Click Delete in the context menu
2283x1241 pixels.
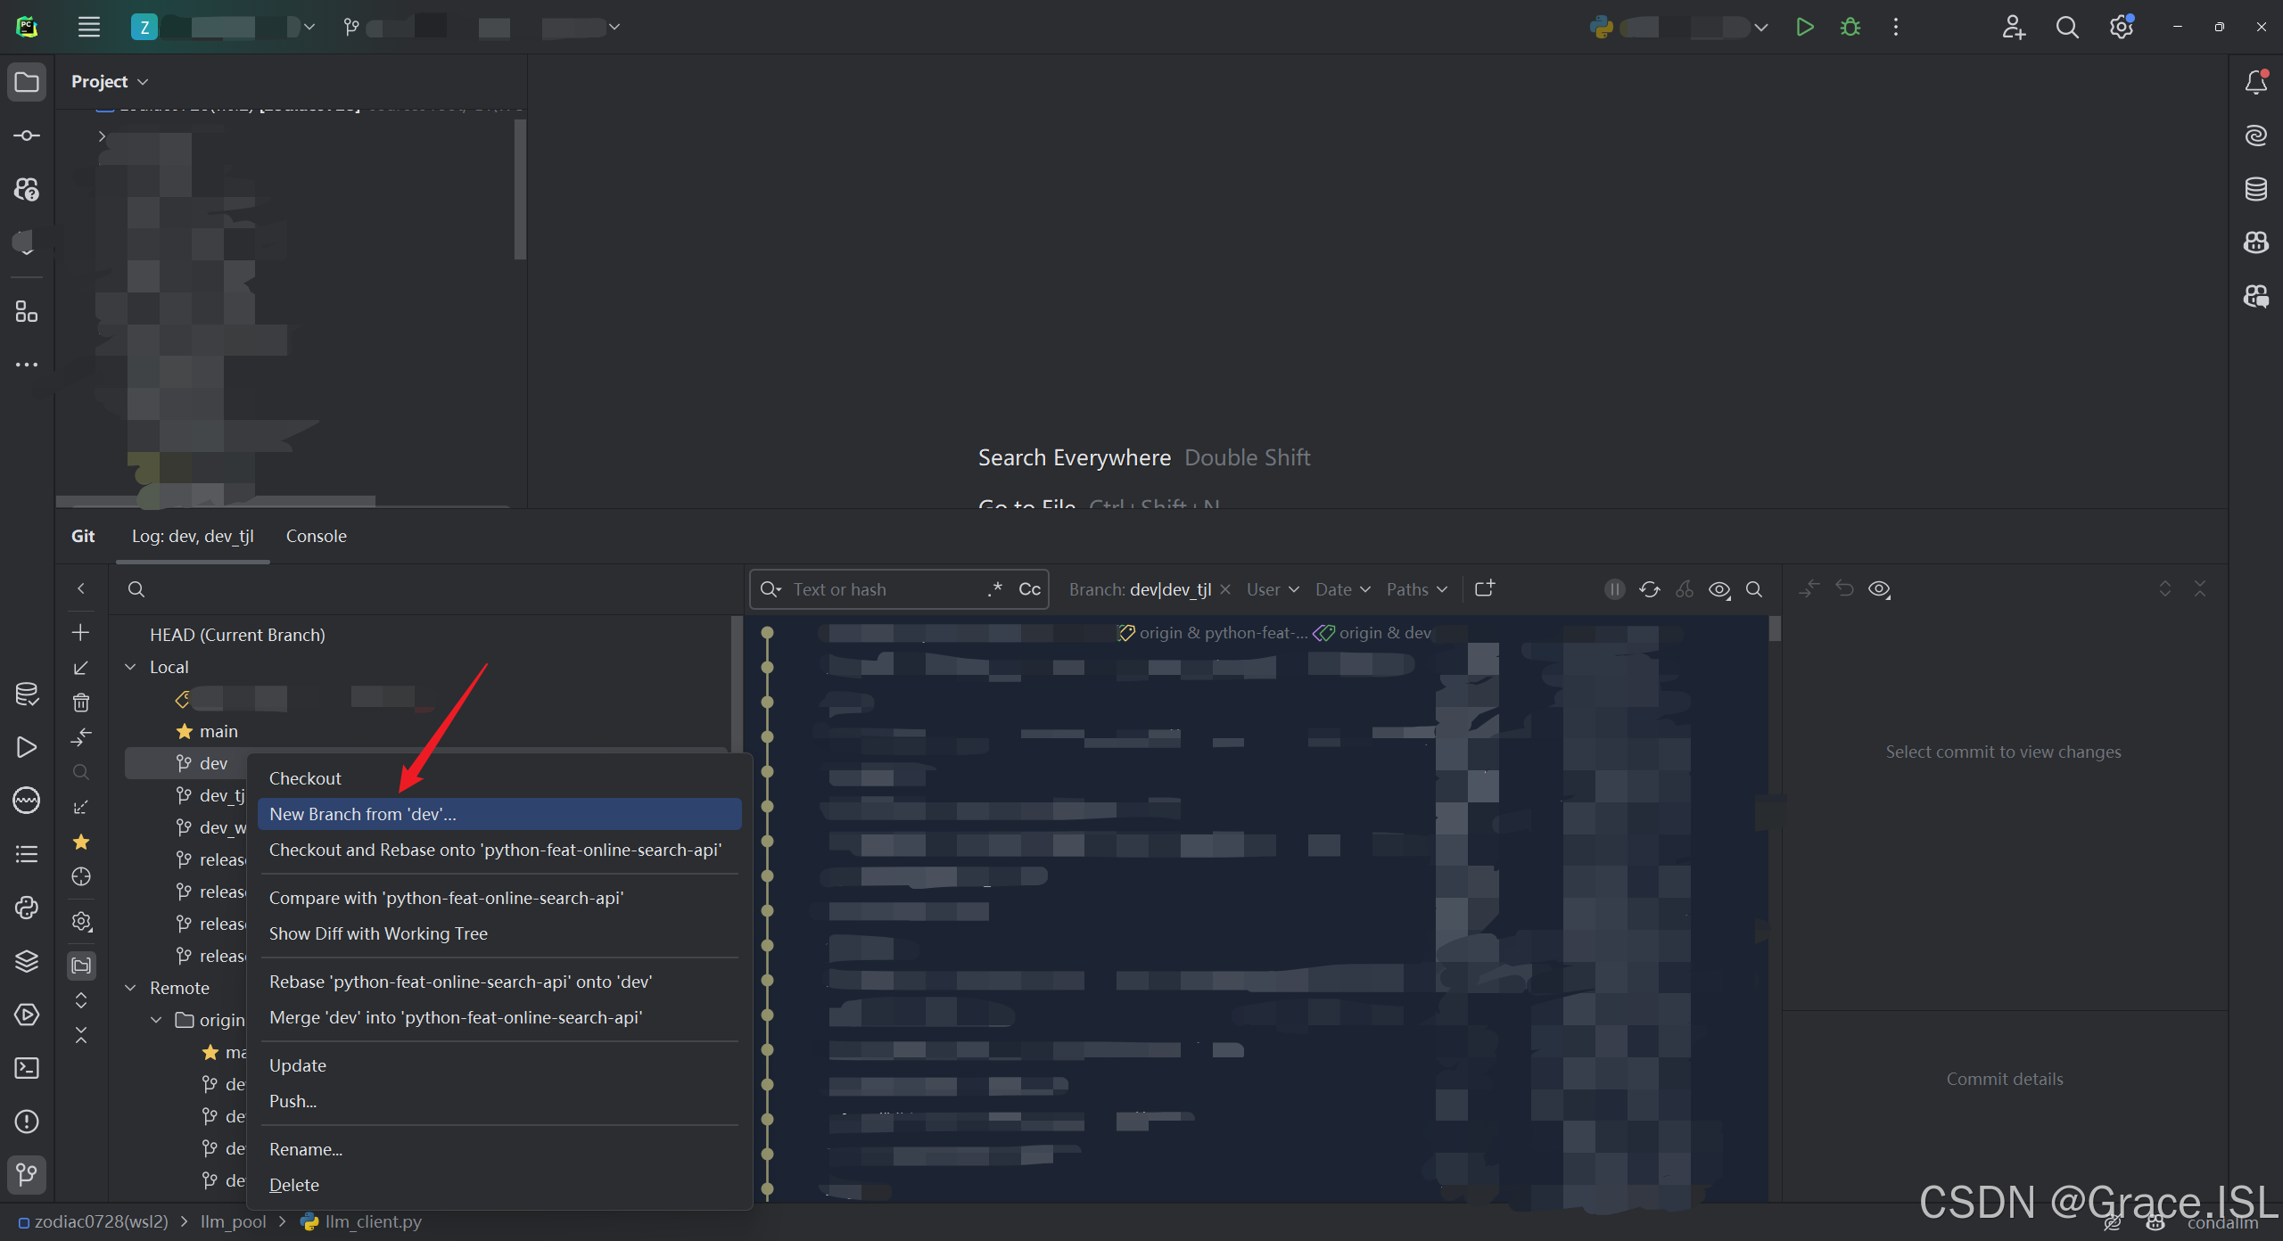pos(293,1185)
